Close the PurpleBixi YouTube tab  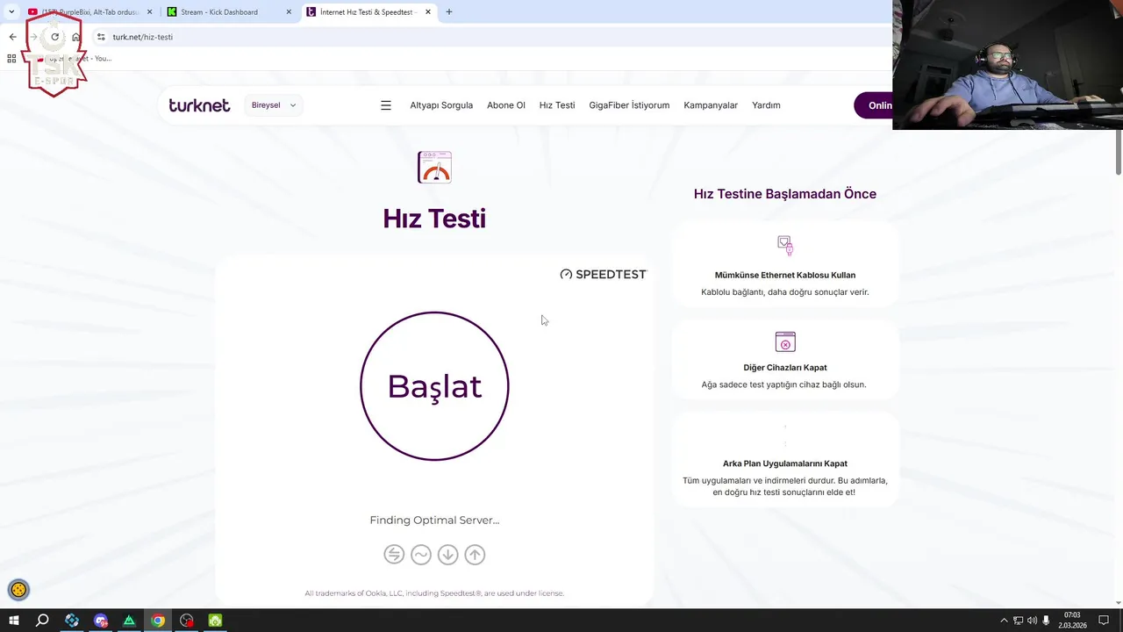pyautogui.click(x=149, y=12)
